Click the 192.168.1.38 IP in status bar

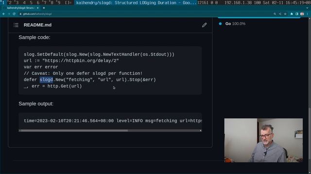point(239,3)
